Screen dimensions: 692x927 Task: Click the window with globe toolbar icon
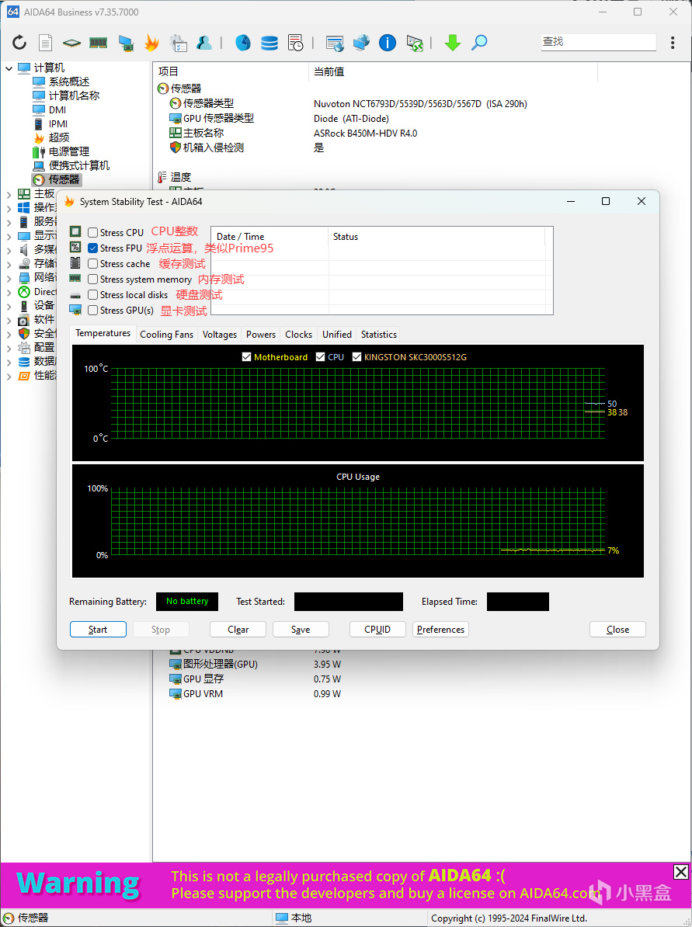334,43
